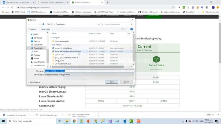Open Apps bookmarks shortcut
The width and height of the screenshot is (221, 124).
tap(6, 12)
